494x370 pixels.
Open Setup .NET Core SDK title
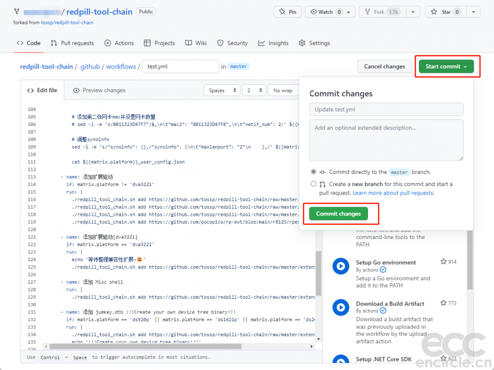[x=384, y=359]
